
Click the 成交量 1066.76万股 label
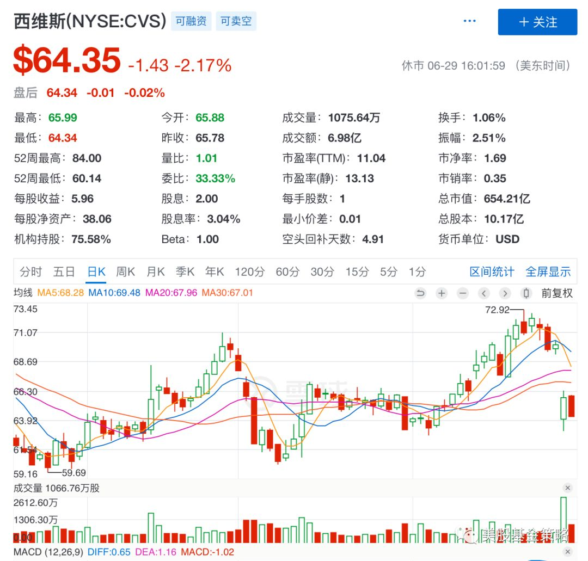(x=57, y=488)
